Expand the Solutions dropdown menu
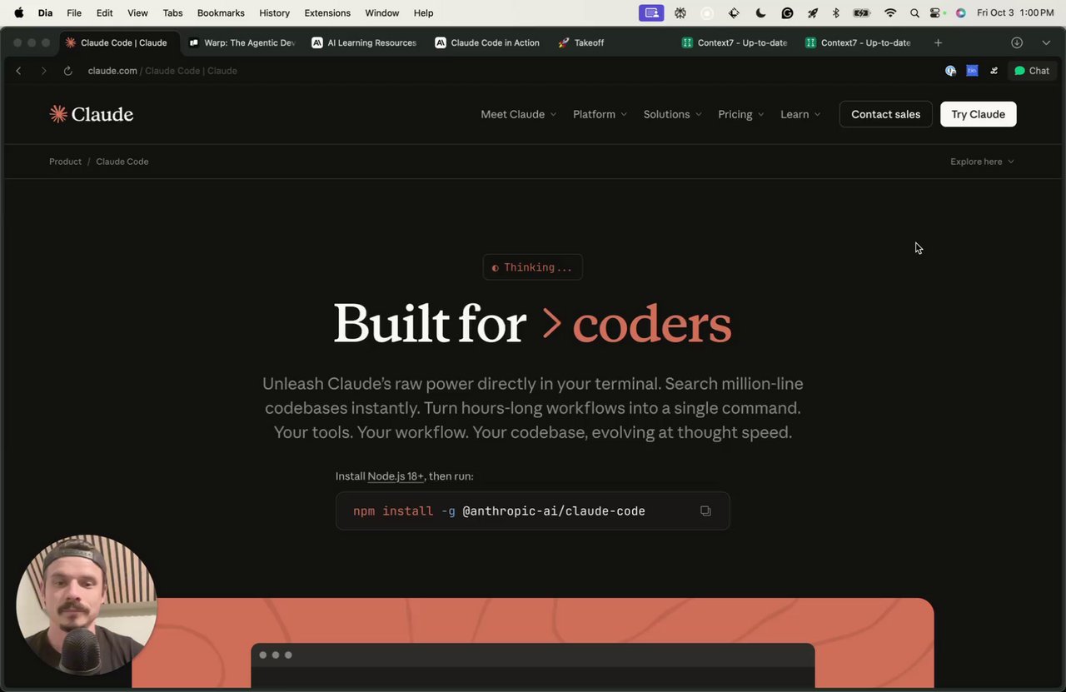Viewport: 1066px width, 692px height. tap(672, 114)
